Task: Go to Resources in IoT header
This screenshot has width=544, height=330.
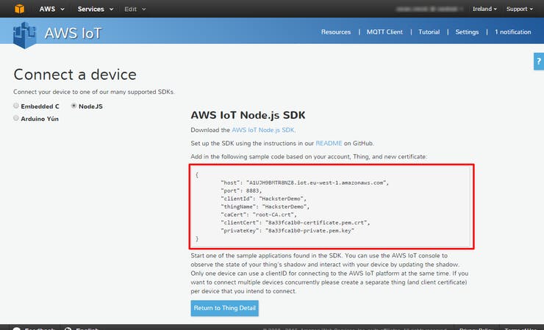Action: pos(336,32)
